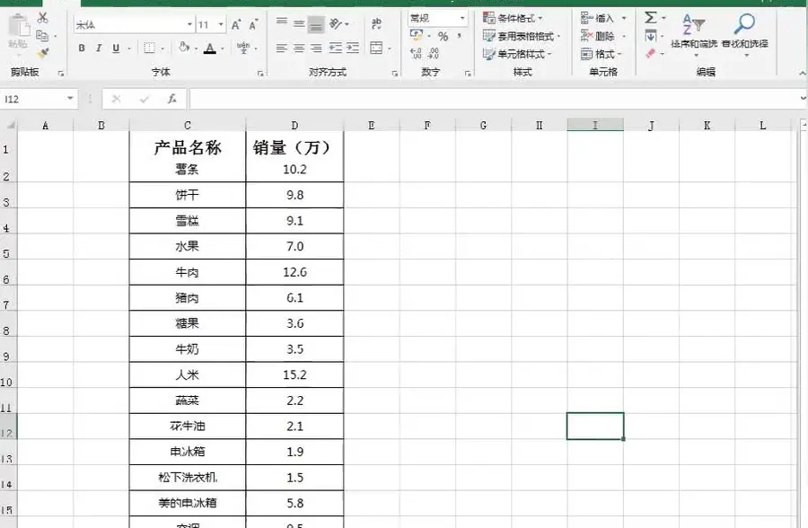Open the 单元格样式 cell styles menu
This screenshot has height=528, width=808.
[x=517, y=54]
